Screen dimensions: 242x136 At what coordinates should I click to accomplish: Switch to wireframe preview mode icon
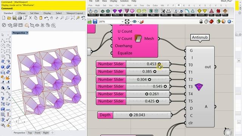click(206, 22)
